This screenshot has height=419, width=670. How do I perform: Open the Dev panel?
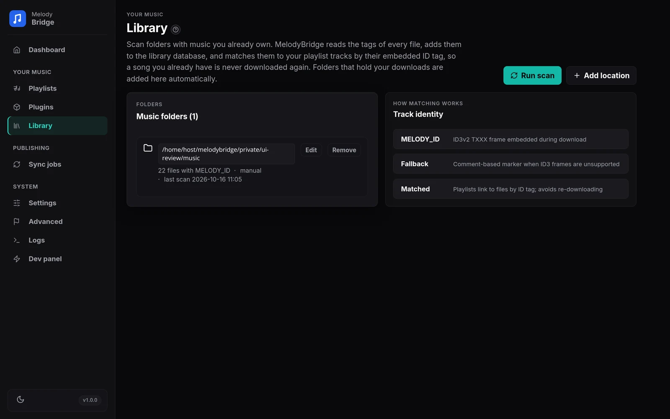[57, 259]
